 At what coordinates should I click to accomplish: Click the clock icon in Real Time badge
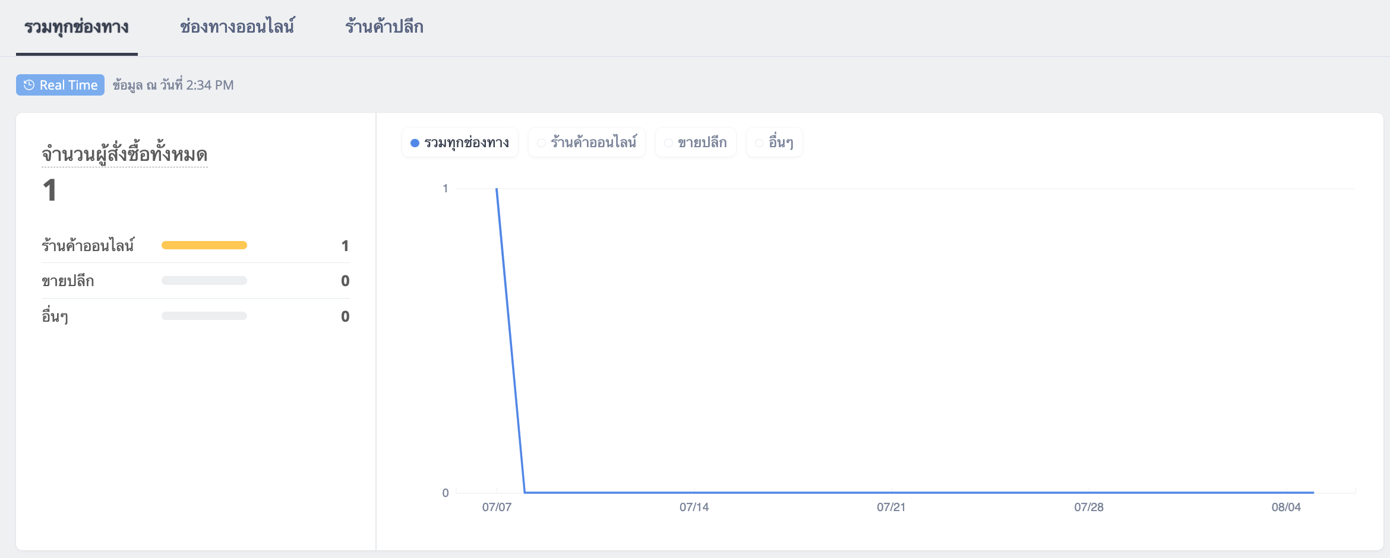click(29, 85)
